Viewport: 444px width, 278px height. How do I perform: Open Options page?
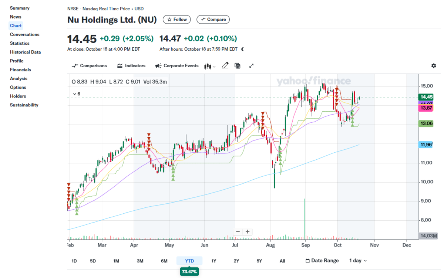[x=18, y=87]
